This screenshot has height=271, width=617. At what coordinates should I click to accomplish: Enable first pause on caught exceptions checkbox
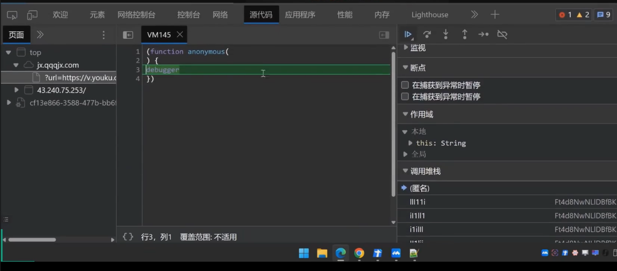point(405,85)
